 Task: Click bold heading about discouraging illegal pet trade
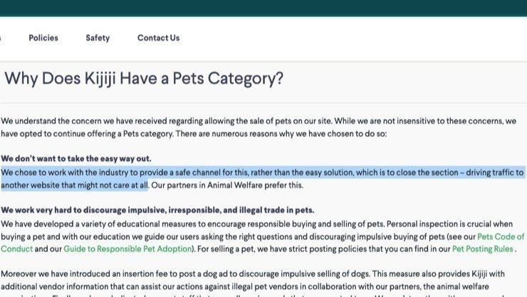[157, 210]
